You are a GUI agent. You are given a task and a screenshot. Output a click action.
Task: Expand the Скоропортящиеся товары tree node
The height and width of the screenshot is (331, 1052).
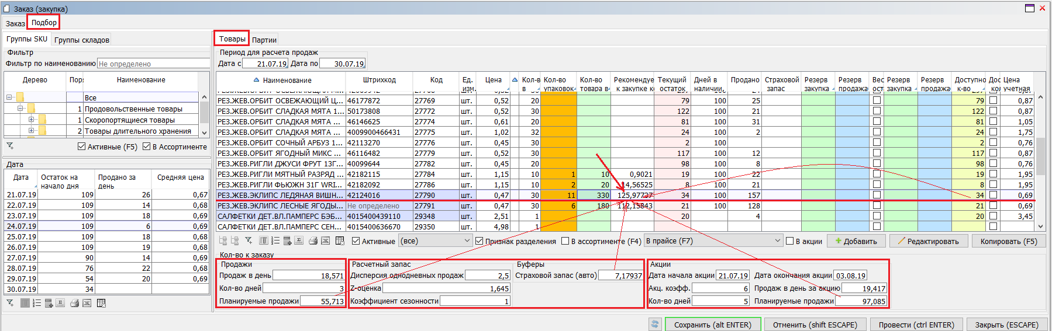[x=31, y=120]
